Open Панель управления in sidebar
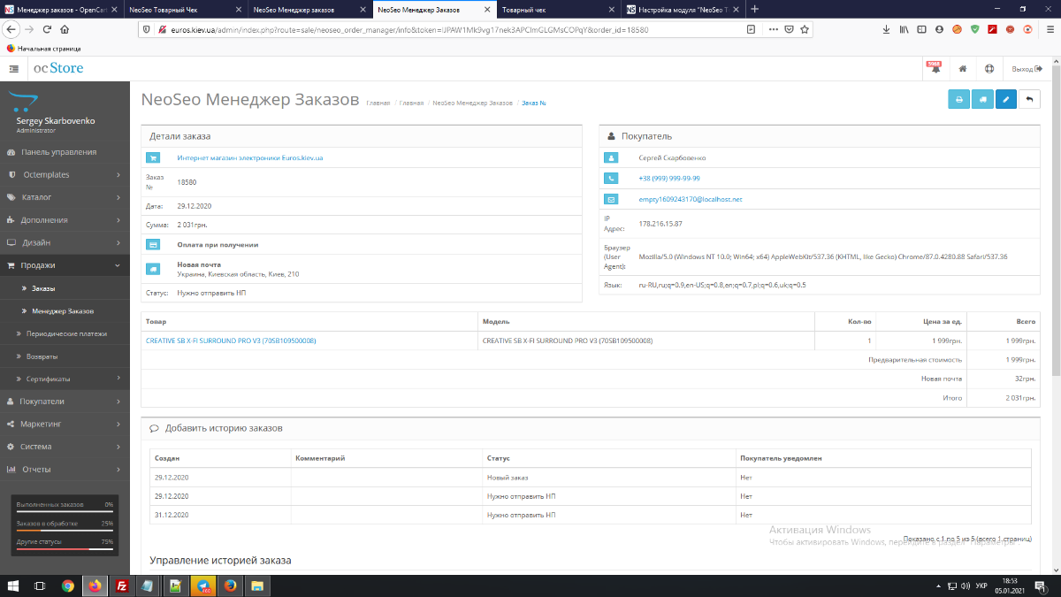 point(65,152)
